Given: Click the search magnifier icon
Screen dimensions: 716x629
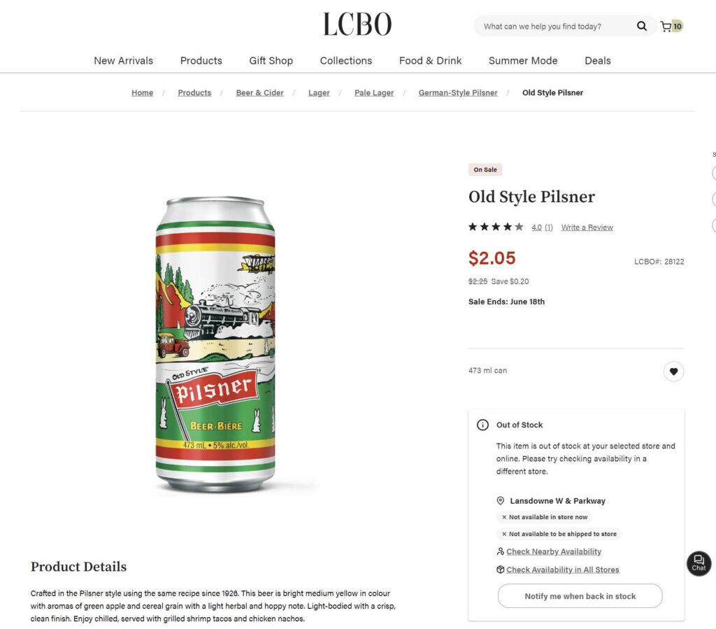Looking at the screenshot, I should [641, 27].
